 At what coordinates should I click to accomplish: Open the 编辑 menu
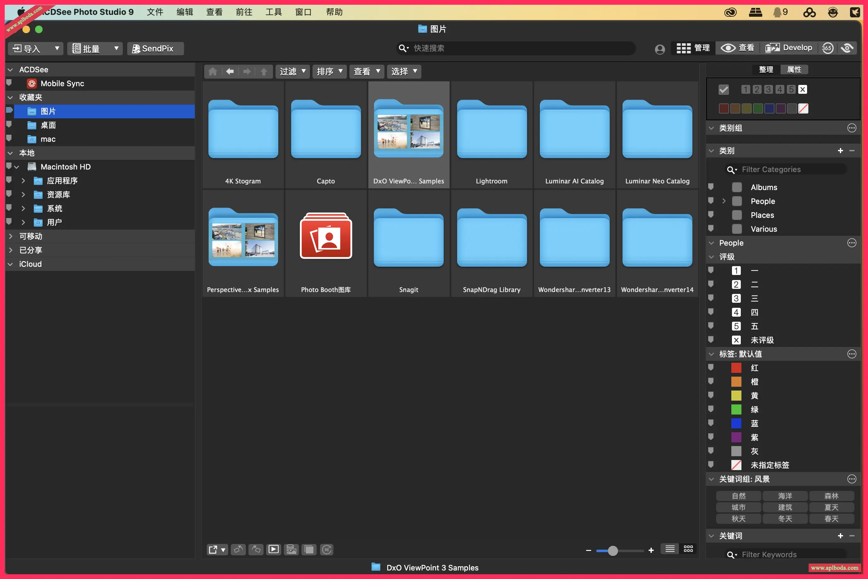pyautogui.click(x=185, y=12)
